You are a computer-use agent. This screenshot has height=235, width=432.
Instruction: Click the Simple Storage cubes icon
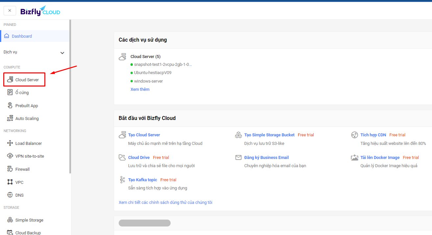pyautogui.click(x=10, y=220)
